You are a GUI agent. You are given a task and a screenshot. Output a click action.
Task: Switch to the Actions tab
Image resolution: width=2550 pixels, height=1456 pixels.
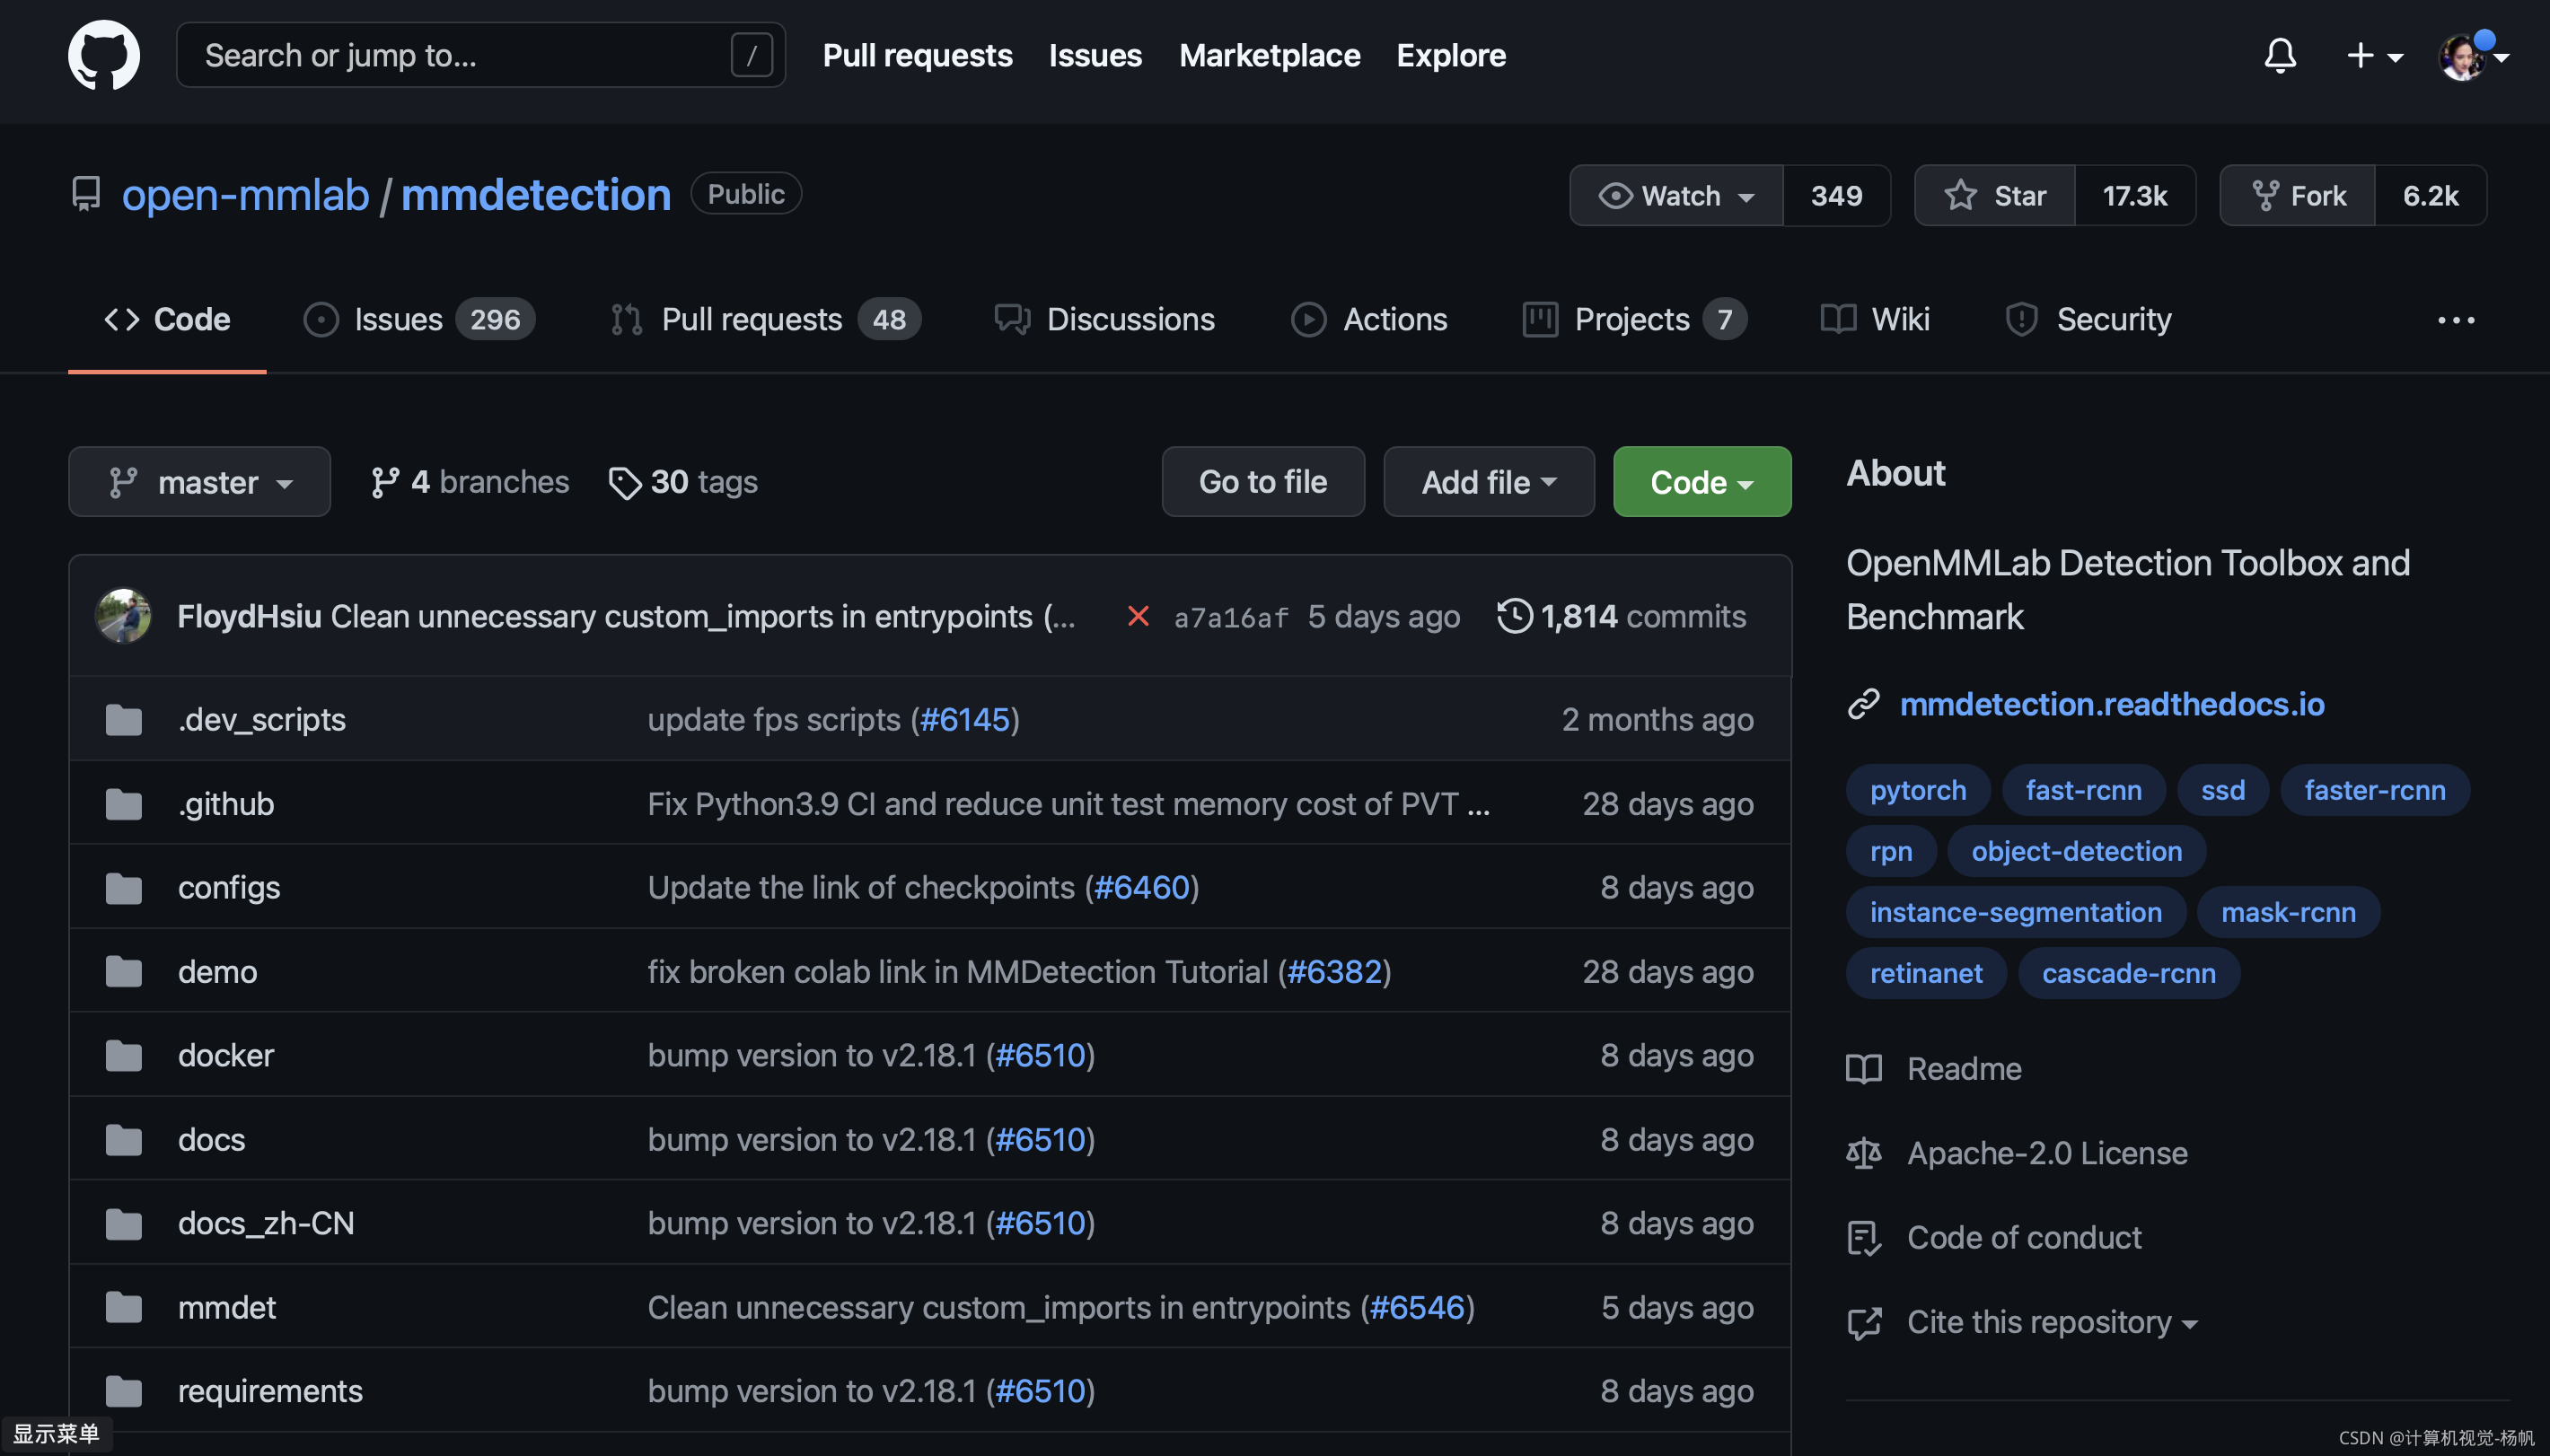pyautogui.click(x=1369, y=319)
